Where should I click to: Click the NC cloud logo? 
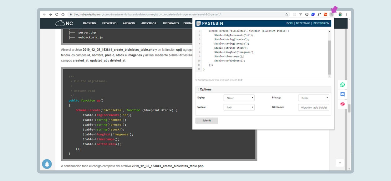64,23
